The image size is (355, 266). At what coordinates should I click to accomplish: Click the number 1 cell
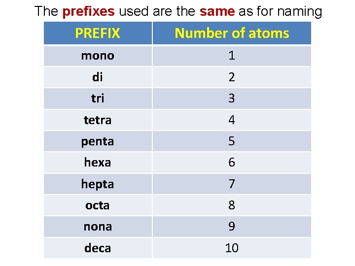point(232,56)
